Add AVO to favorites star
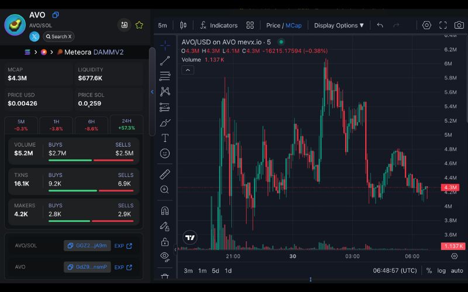The height and width of the screenshot is (292, 468). click(x=139, y=25)
